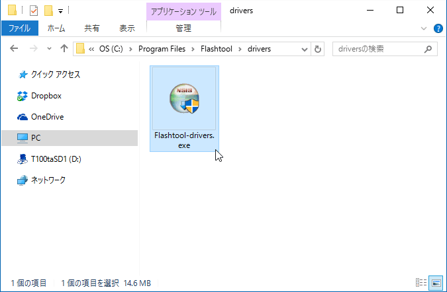
Task: Open ネットワーク in the navigation pane
Action: [48, 180]
